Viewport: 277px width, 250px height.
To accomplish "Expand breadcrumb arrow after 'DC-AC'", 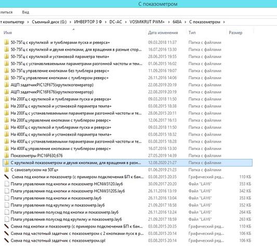I will tap(126, 22).
